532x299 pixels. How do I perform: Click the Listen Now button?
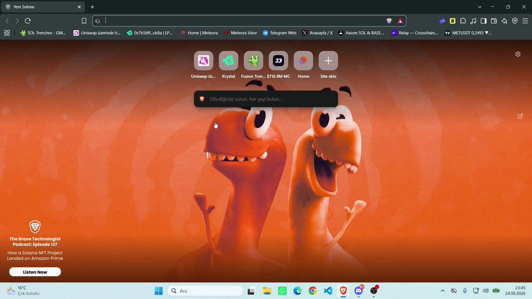tap(35, 272)
